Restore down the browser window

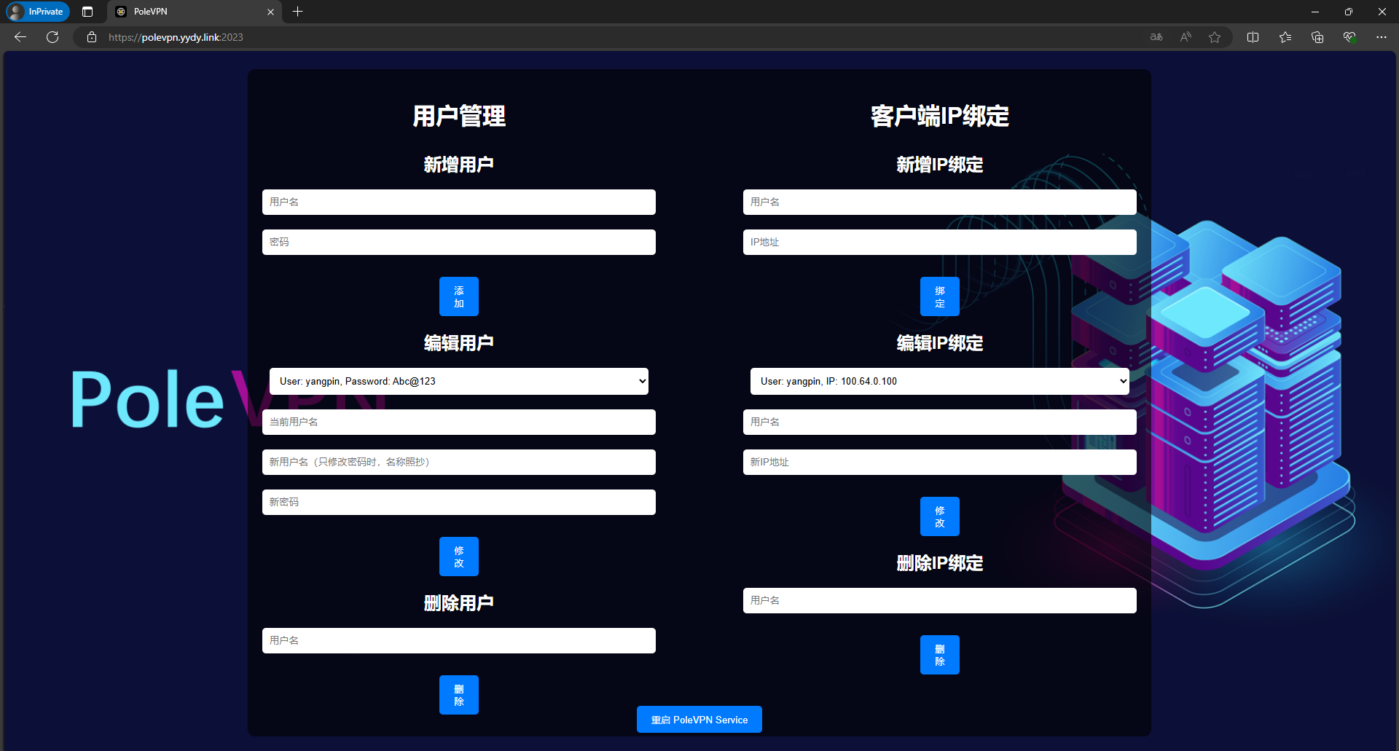[x=1349, y=12]
